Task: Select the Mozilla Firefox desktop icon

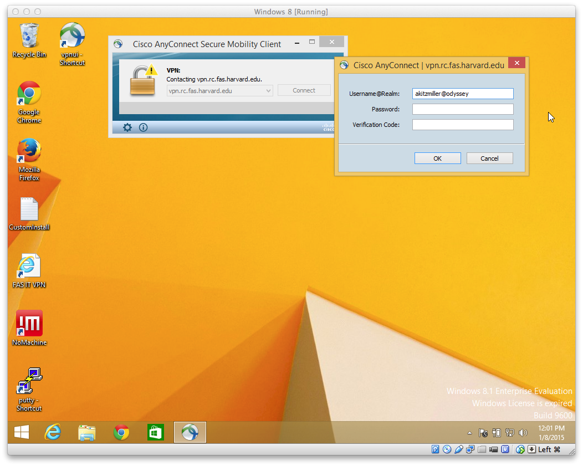Action: tap(29, 160)
